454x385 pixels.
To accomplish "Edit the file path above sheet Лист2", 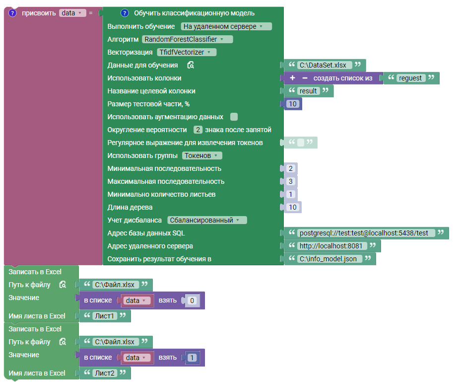I will tap(116, 342).
